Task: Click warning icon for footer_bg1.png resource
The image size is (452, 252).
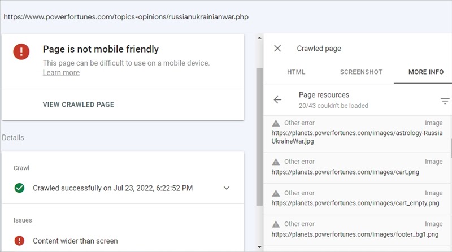Action: coord(276,224)
